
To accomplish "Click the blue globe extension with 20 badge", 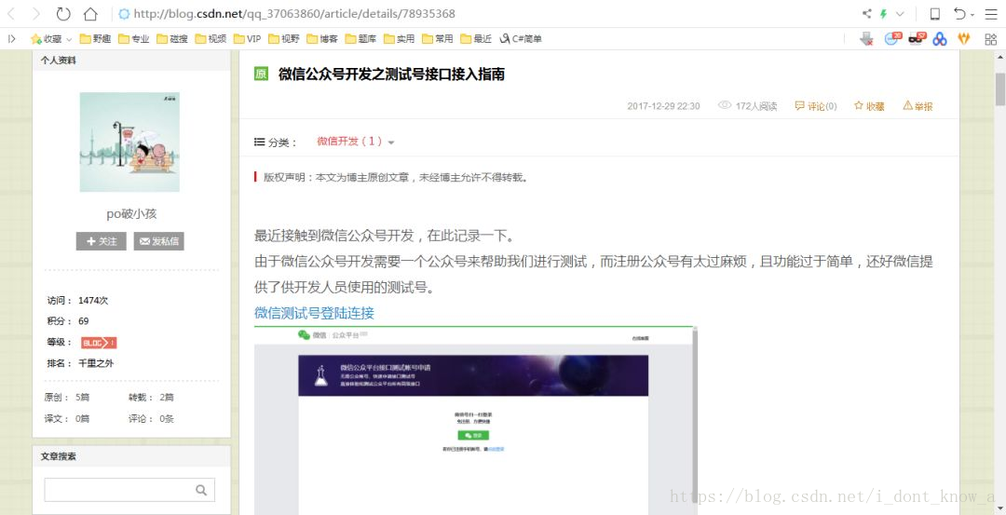I will tap(893, 38).
